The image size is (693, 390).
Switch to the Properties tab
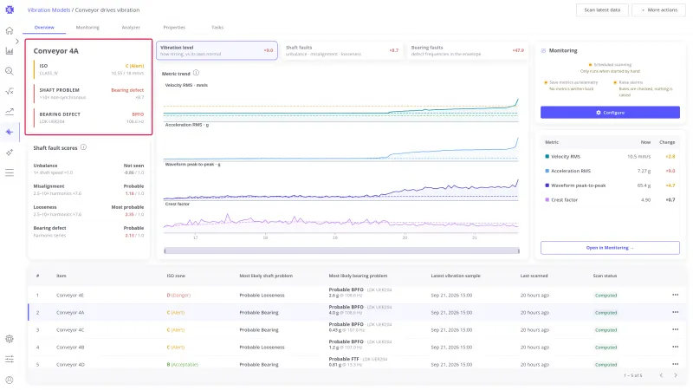pyautogui.click(x=174, y=28)
